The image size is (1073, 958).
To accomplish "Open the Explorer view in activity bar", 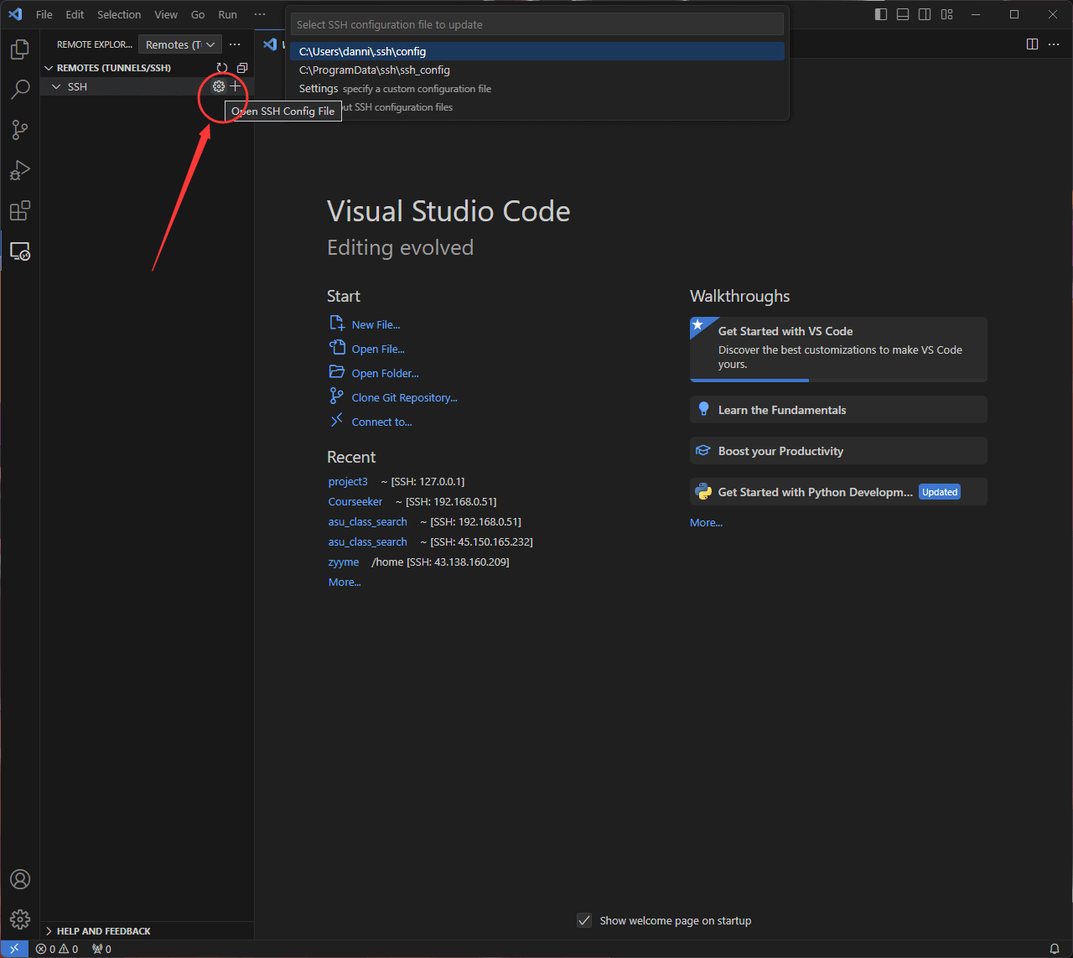I will point(20,49).
